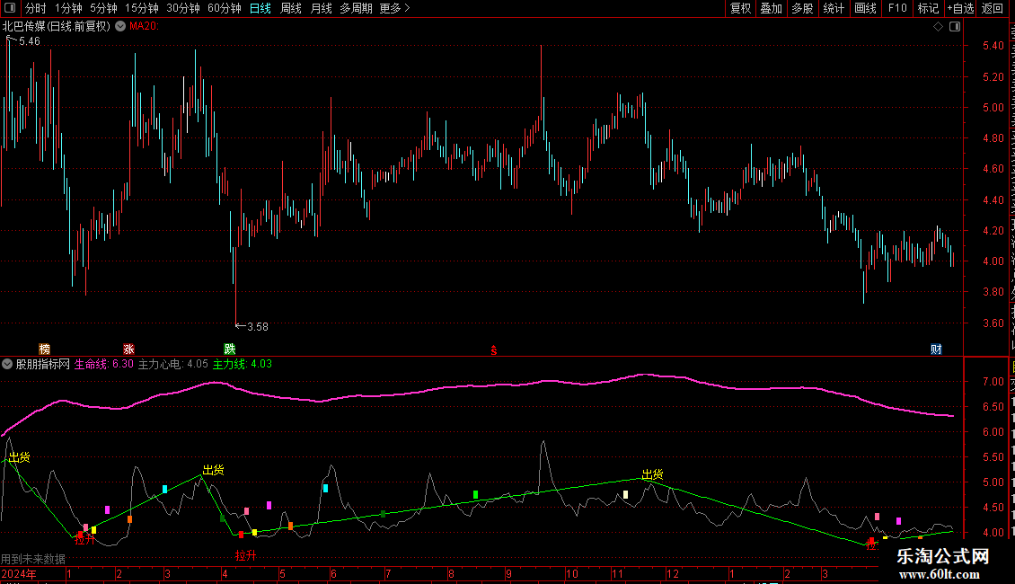This screenshot has height=584, width=1015.
Task: Click the 涨 info marker
Action: coord(128,349)
